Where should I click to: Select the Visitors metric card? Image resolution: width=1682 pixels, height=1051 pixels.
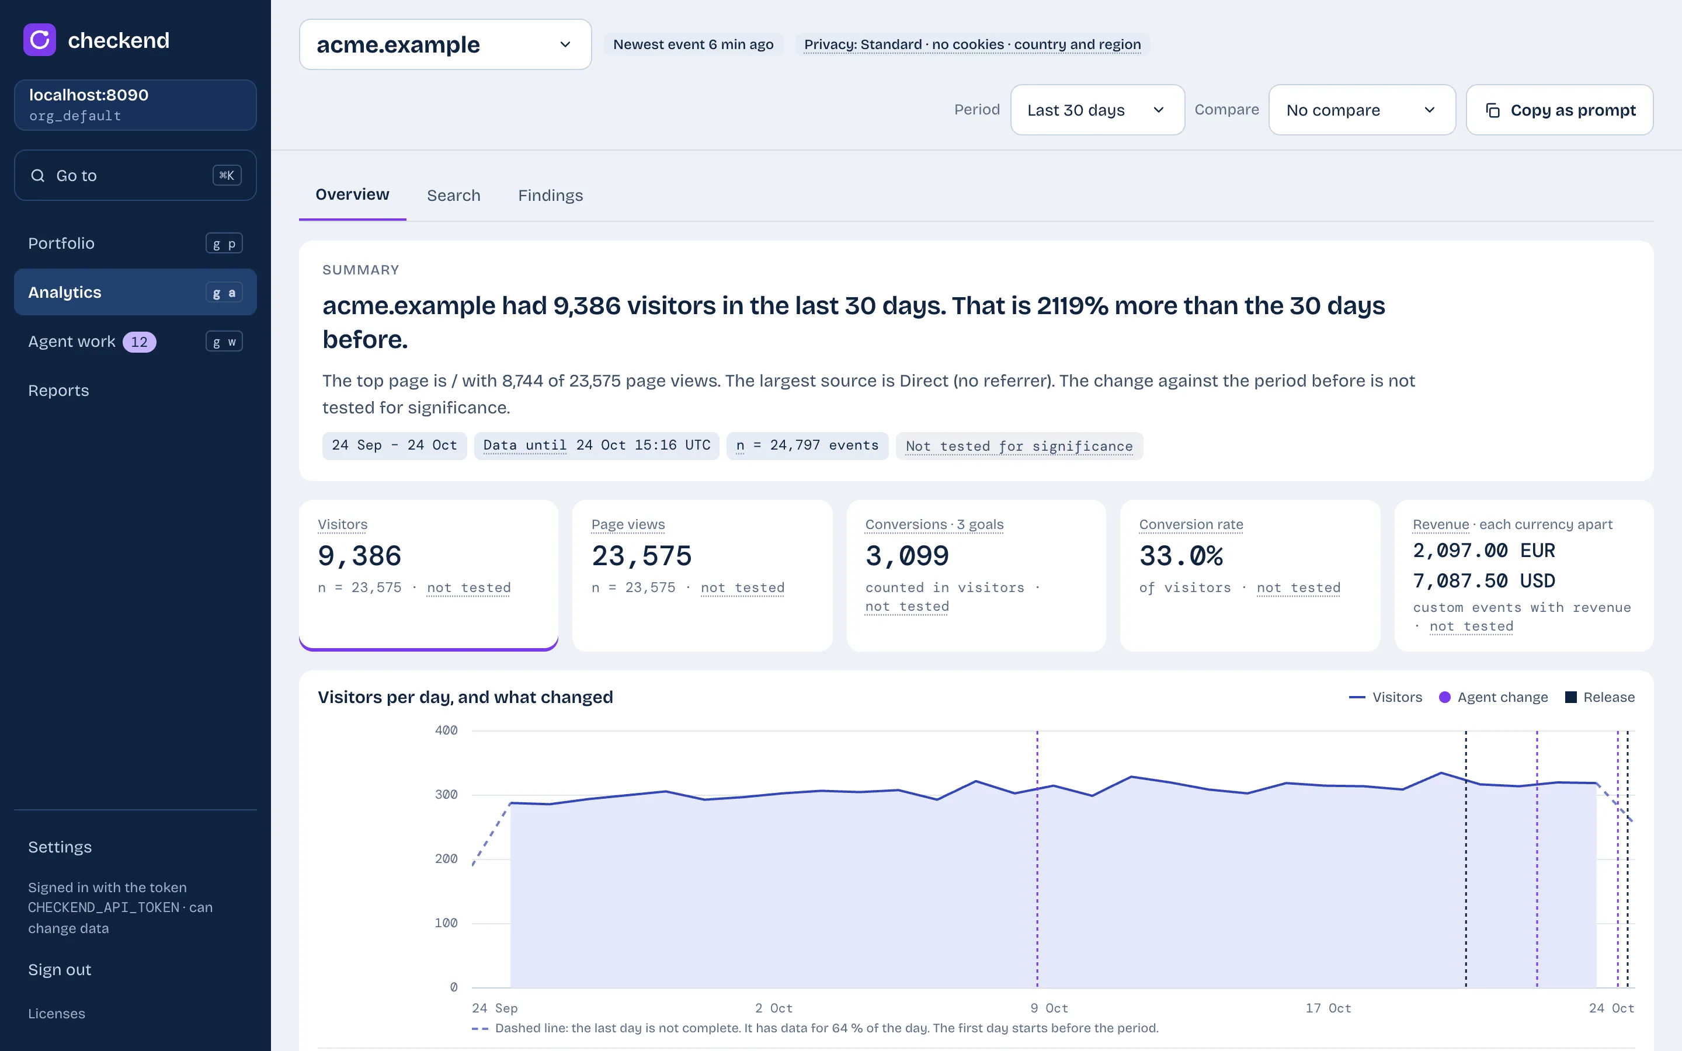[x=429, y=575]
